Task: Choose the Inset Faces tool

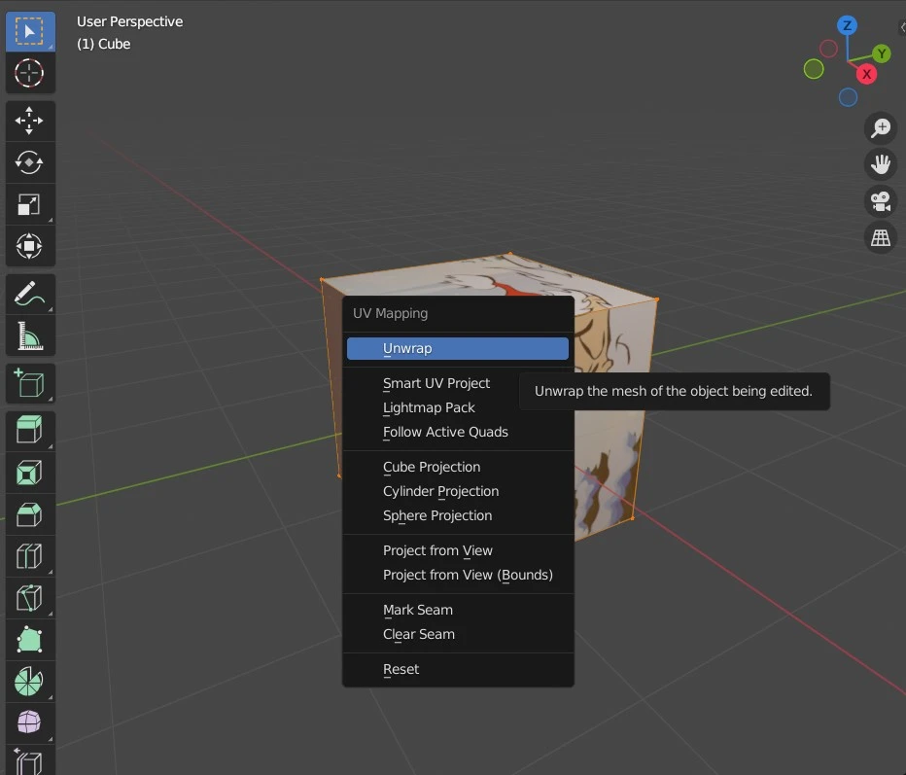Action: 30,473
